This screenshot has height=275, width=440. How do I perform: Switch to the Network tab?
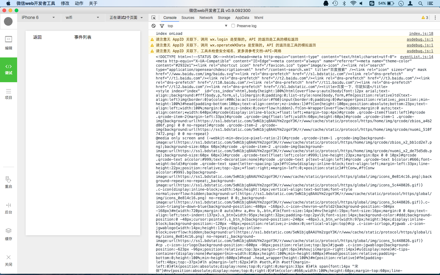point(206,18)
